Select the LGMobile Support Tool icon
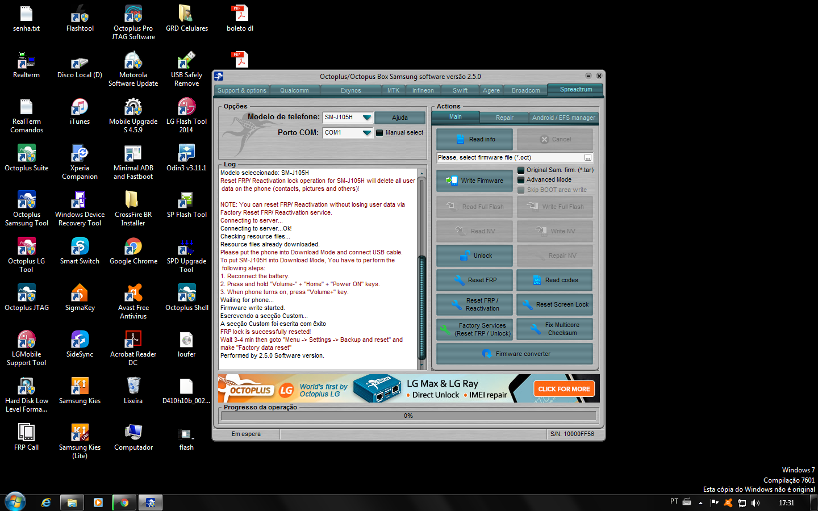This screenshot has height=511, width=818. coord(26,347)
